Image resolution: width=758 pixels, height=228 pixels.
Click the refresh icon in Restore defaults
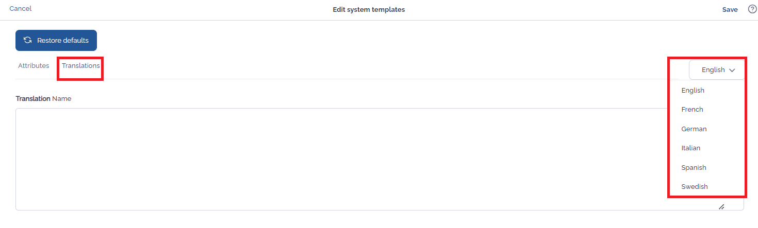coord(28,40)
